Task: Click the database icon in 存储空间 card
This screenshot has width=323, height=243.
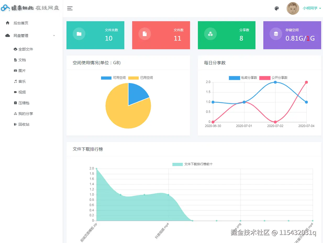Action: pyautogui.click(x=276, y=34)
